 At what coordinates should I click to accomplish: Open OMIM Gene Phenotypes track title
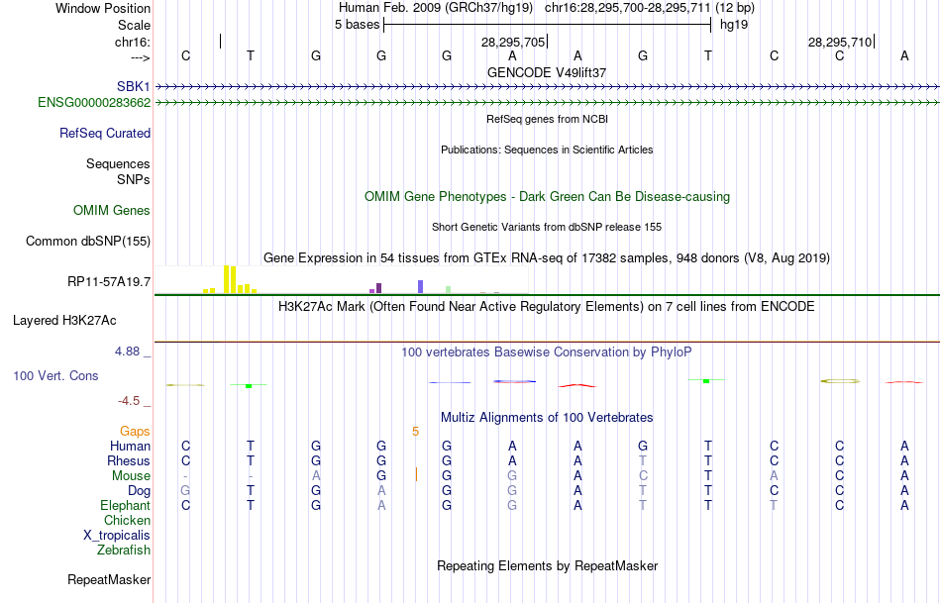(547, 197)
